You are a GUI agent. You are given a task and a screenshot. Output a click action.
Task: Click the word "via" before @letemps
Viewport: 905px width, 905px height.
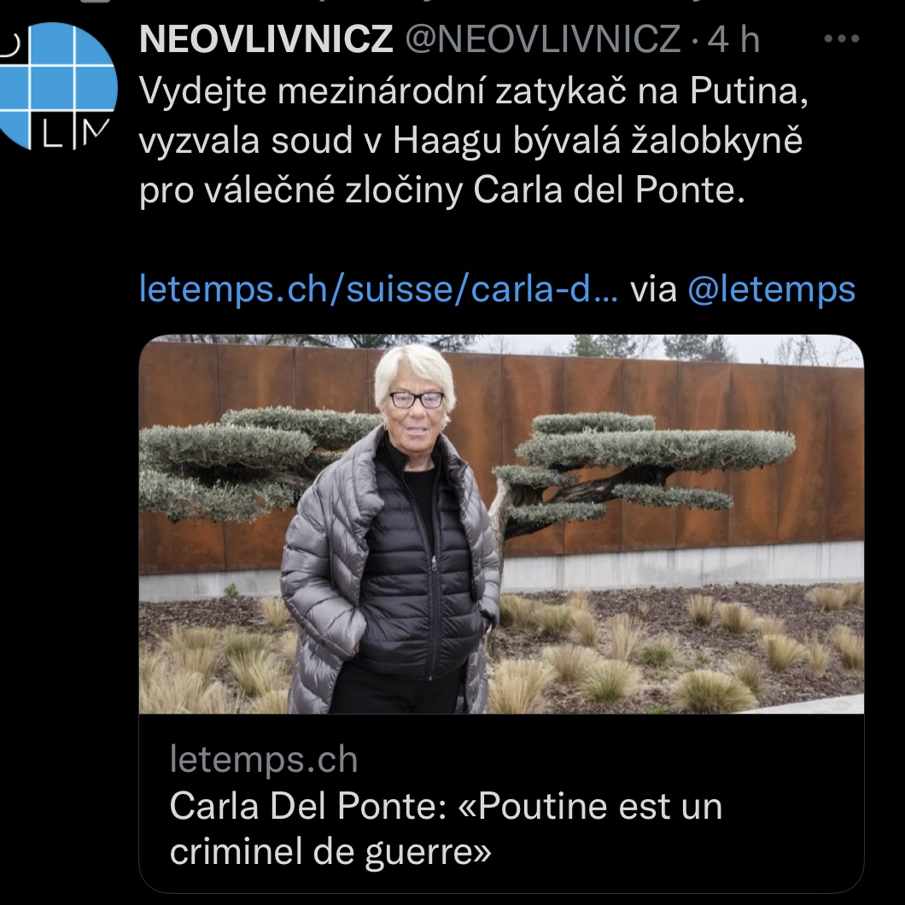pyautogui.click(x=653, y=289)
